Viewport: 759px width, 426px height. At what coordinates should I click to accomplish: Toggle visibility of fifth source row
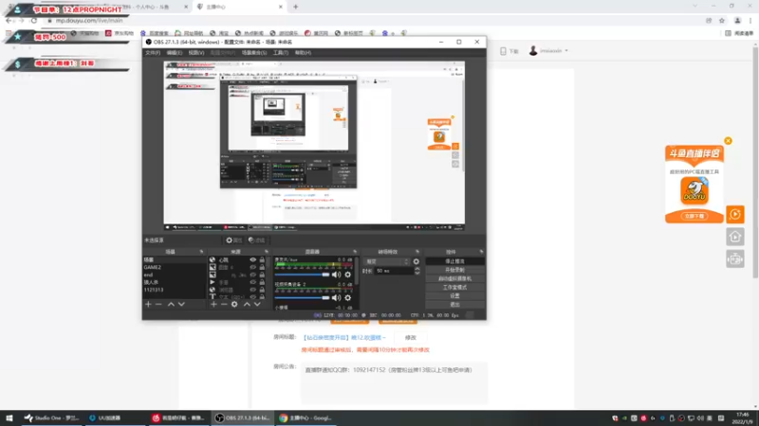[252, 290]
